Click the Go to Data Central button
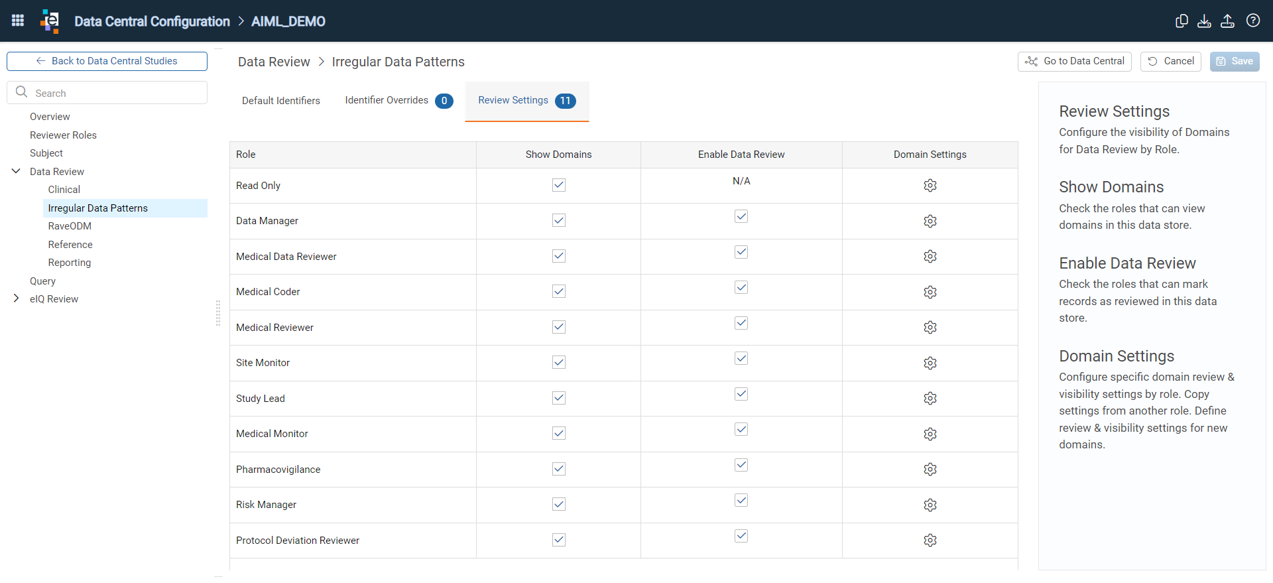This screenshot has height=583, width=1273. point(1075,61)
